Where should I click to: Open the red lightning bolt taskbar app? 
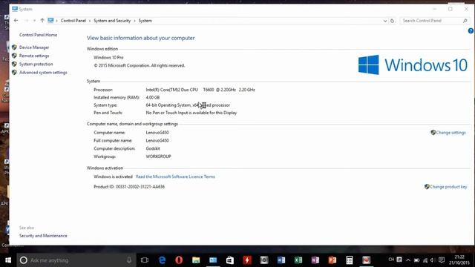(x=247, y=260)
